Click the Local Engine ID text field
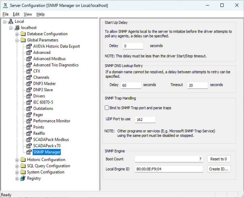The width and height of the screenshot is (244, 198). coord(169,169)
